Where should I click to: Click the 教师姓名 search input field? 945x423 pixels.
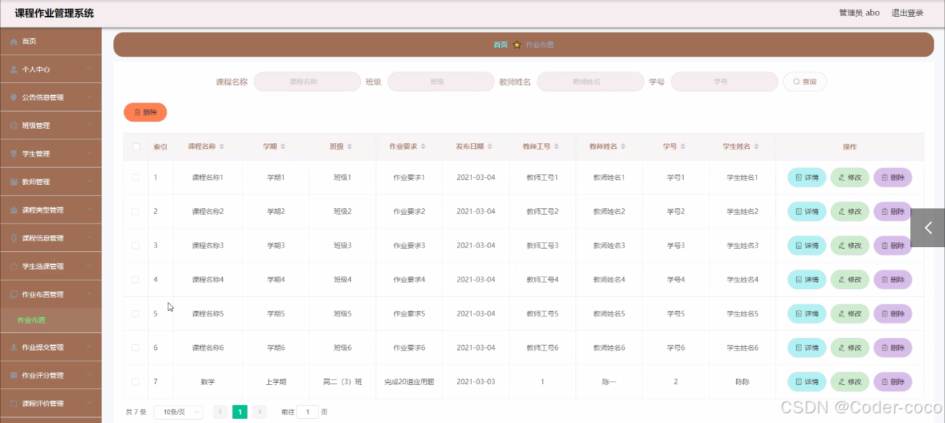(590, 82)
